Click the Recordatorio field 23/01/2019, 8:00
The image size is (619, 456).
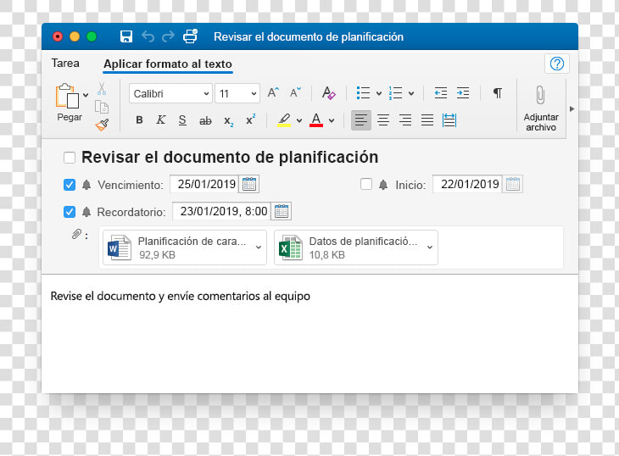pos(222,211)
